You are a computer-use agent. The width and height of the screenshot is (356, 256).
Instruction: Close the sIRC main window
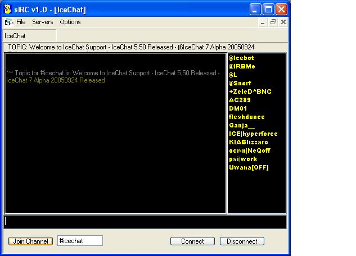point(282,10)
